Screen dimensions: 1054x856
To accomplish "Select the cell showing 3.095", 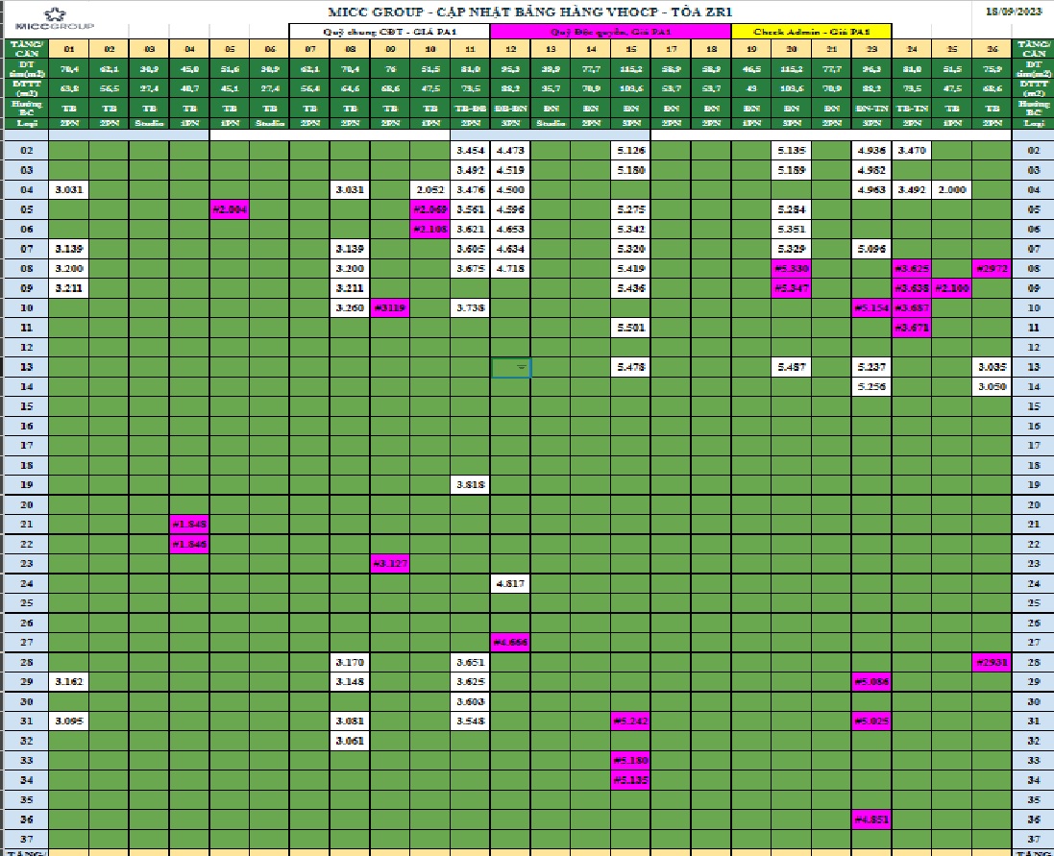I will (68, 721).
